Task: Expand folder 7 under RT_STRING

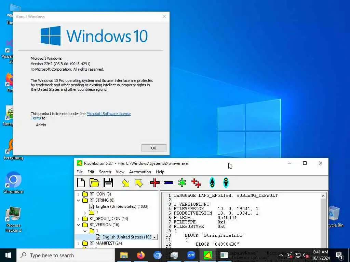Action: 85,213
